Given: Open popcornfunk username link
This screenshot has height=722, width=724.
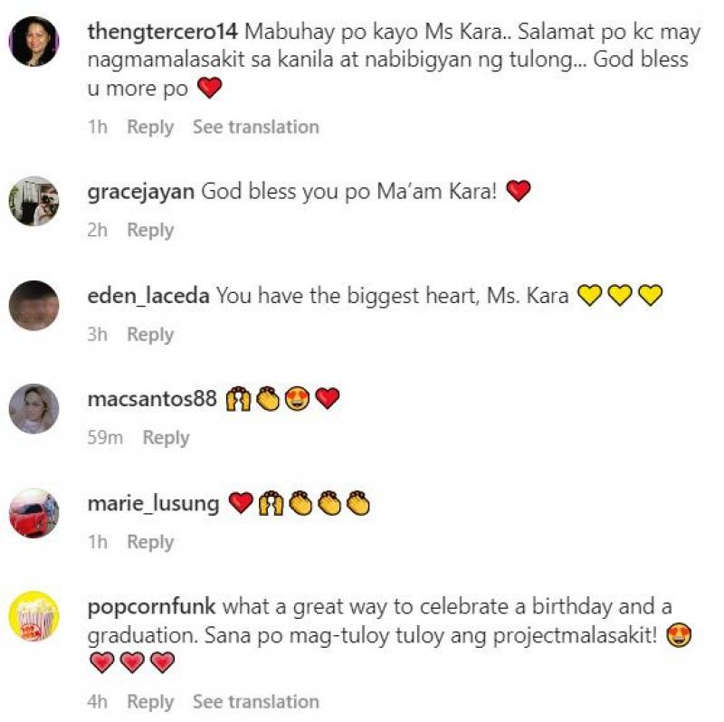Looking at the screenshot, I should (151, 606).
